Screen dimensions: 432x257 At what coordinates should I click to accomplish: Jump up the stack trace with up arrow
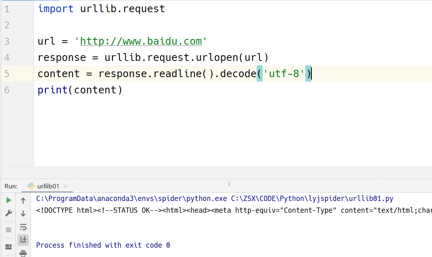point(23,201)
